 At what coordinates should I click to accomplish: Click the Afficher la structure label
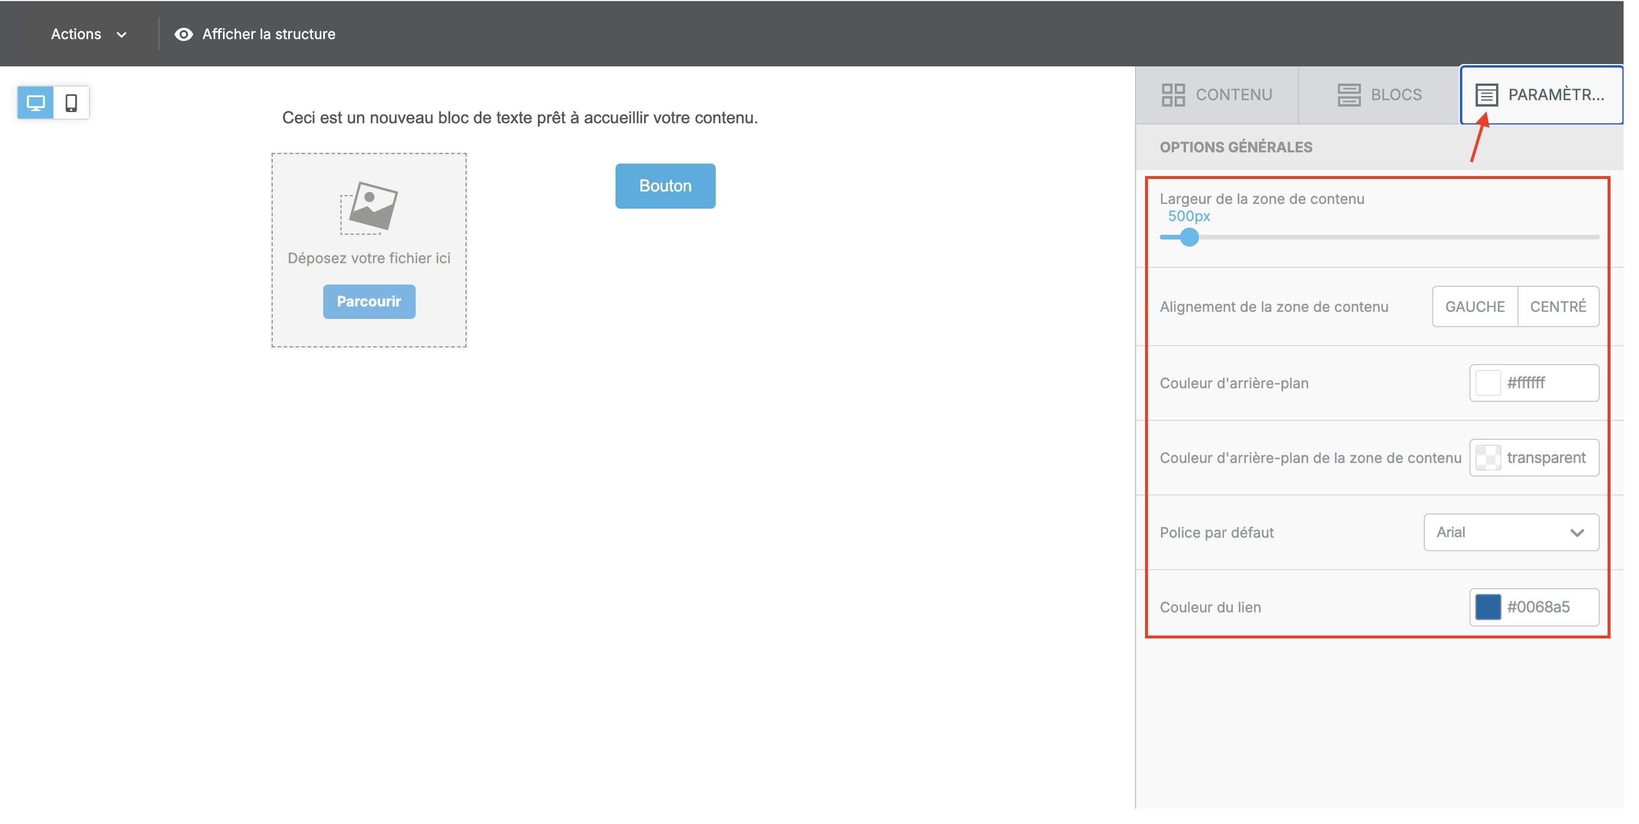tap(269, 34)
